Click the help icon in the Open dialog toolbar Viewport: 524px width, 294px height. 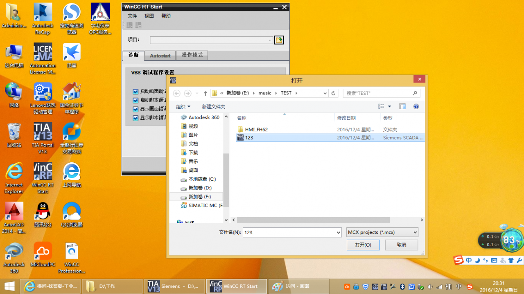point(416,106)
